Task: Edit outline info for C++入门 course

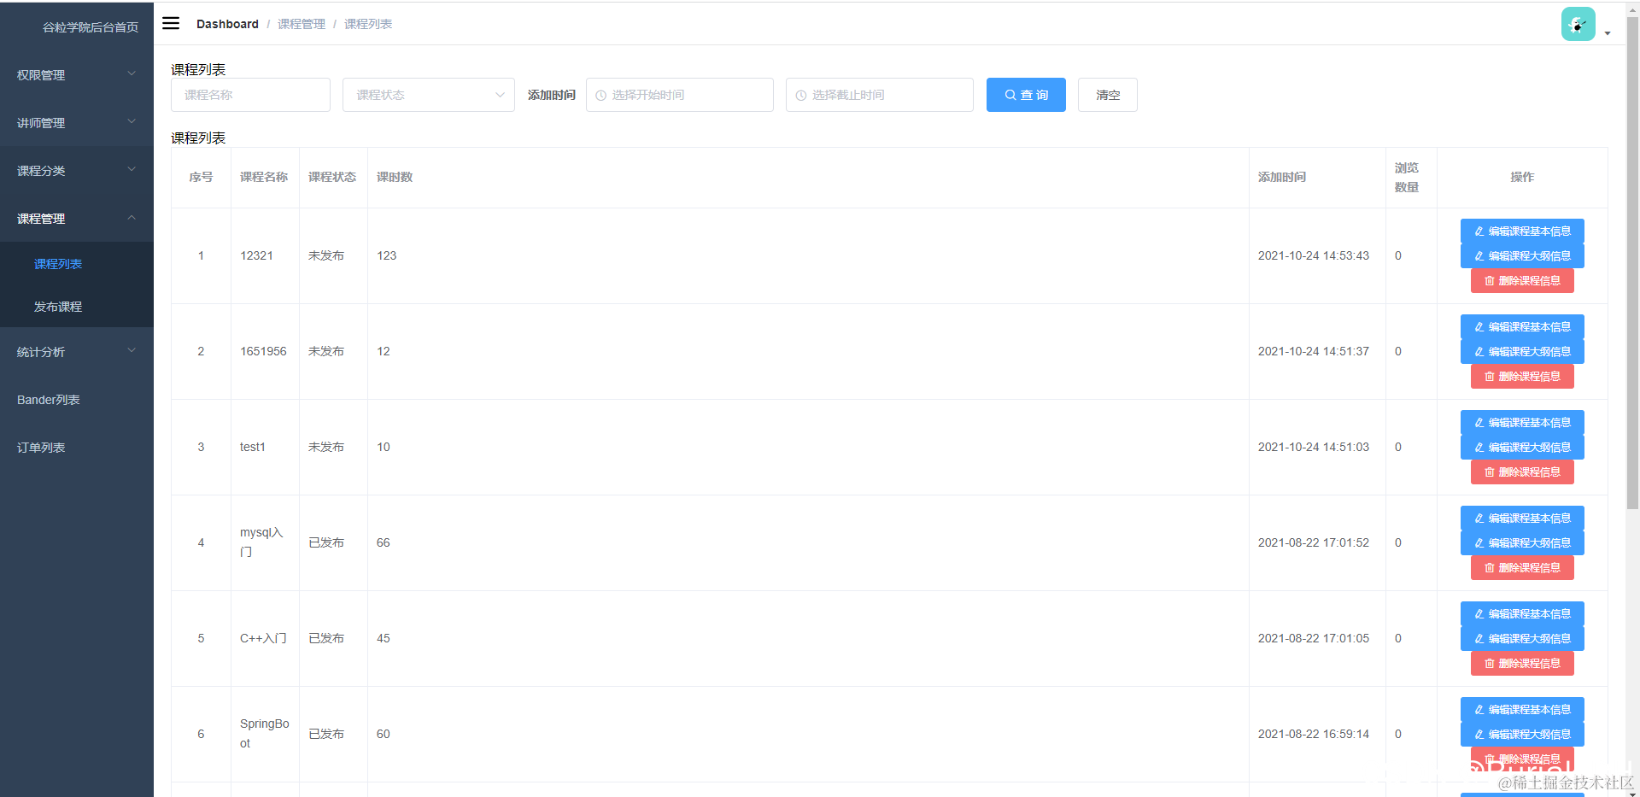Action: [1522, 639]
